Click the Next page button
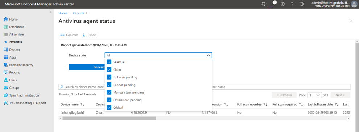Screen dimensions: 359x132 click(x=340, y=95)
